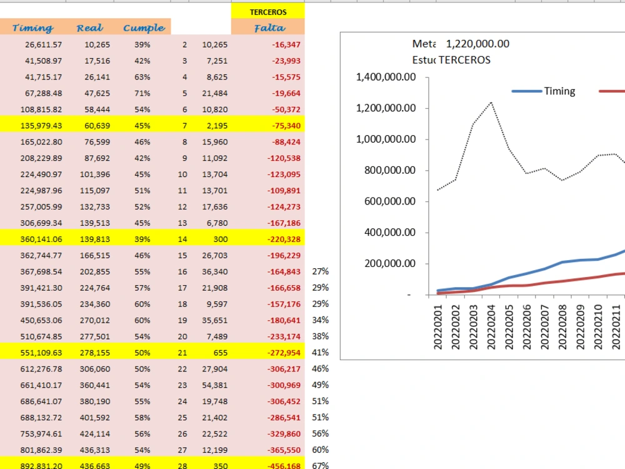Screen dimensions: 625x469
Task: Select Real value 436,663
Action: (x=95, y=465)
